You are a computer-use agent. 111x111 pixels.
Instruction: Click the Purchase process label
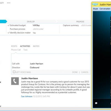coord(17,29)
